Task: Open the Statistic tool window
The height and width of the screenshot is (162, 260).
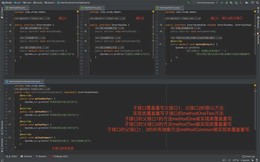Action: coord(41,156)
